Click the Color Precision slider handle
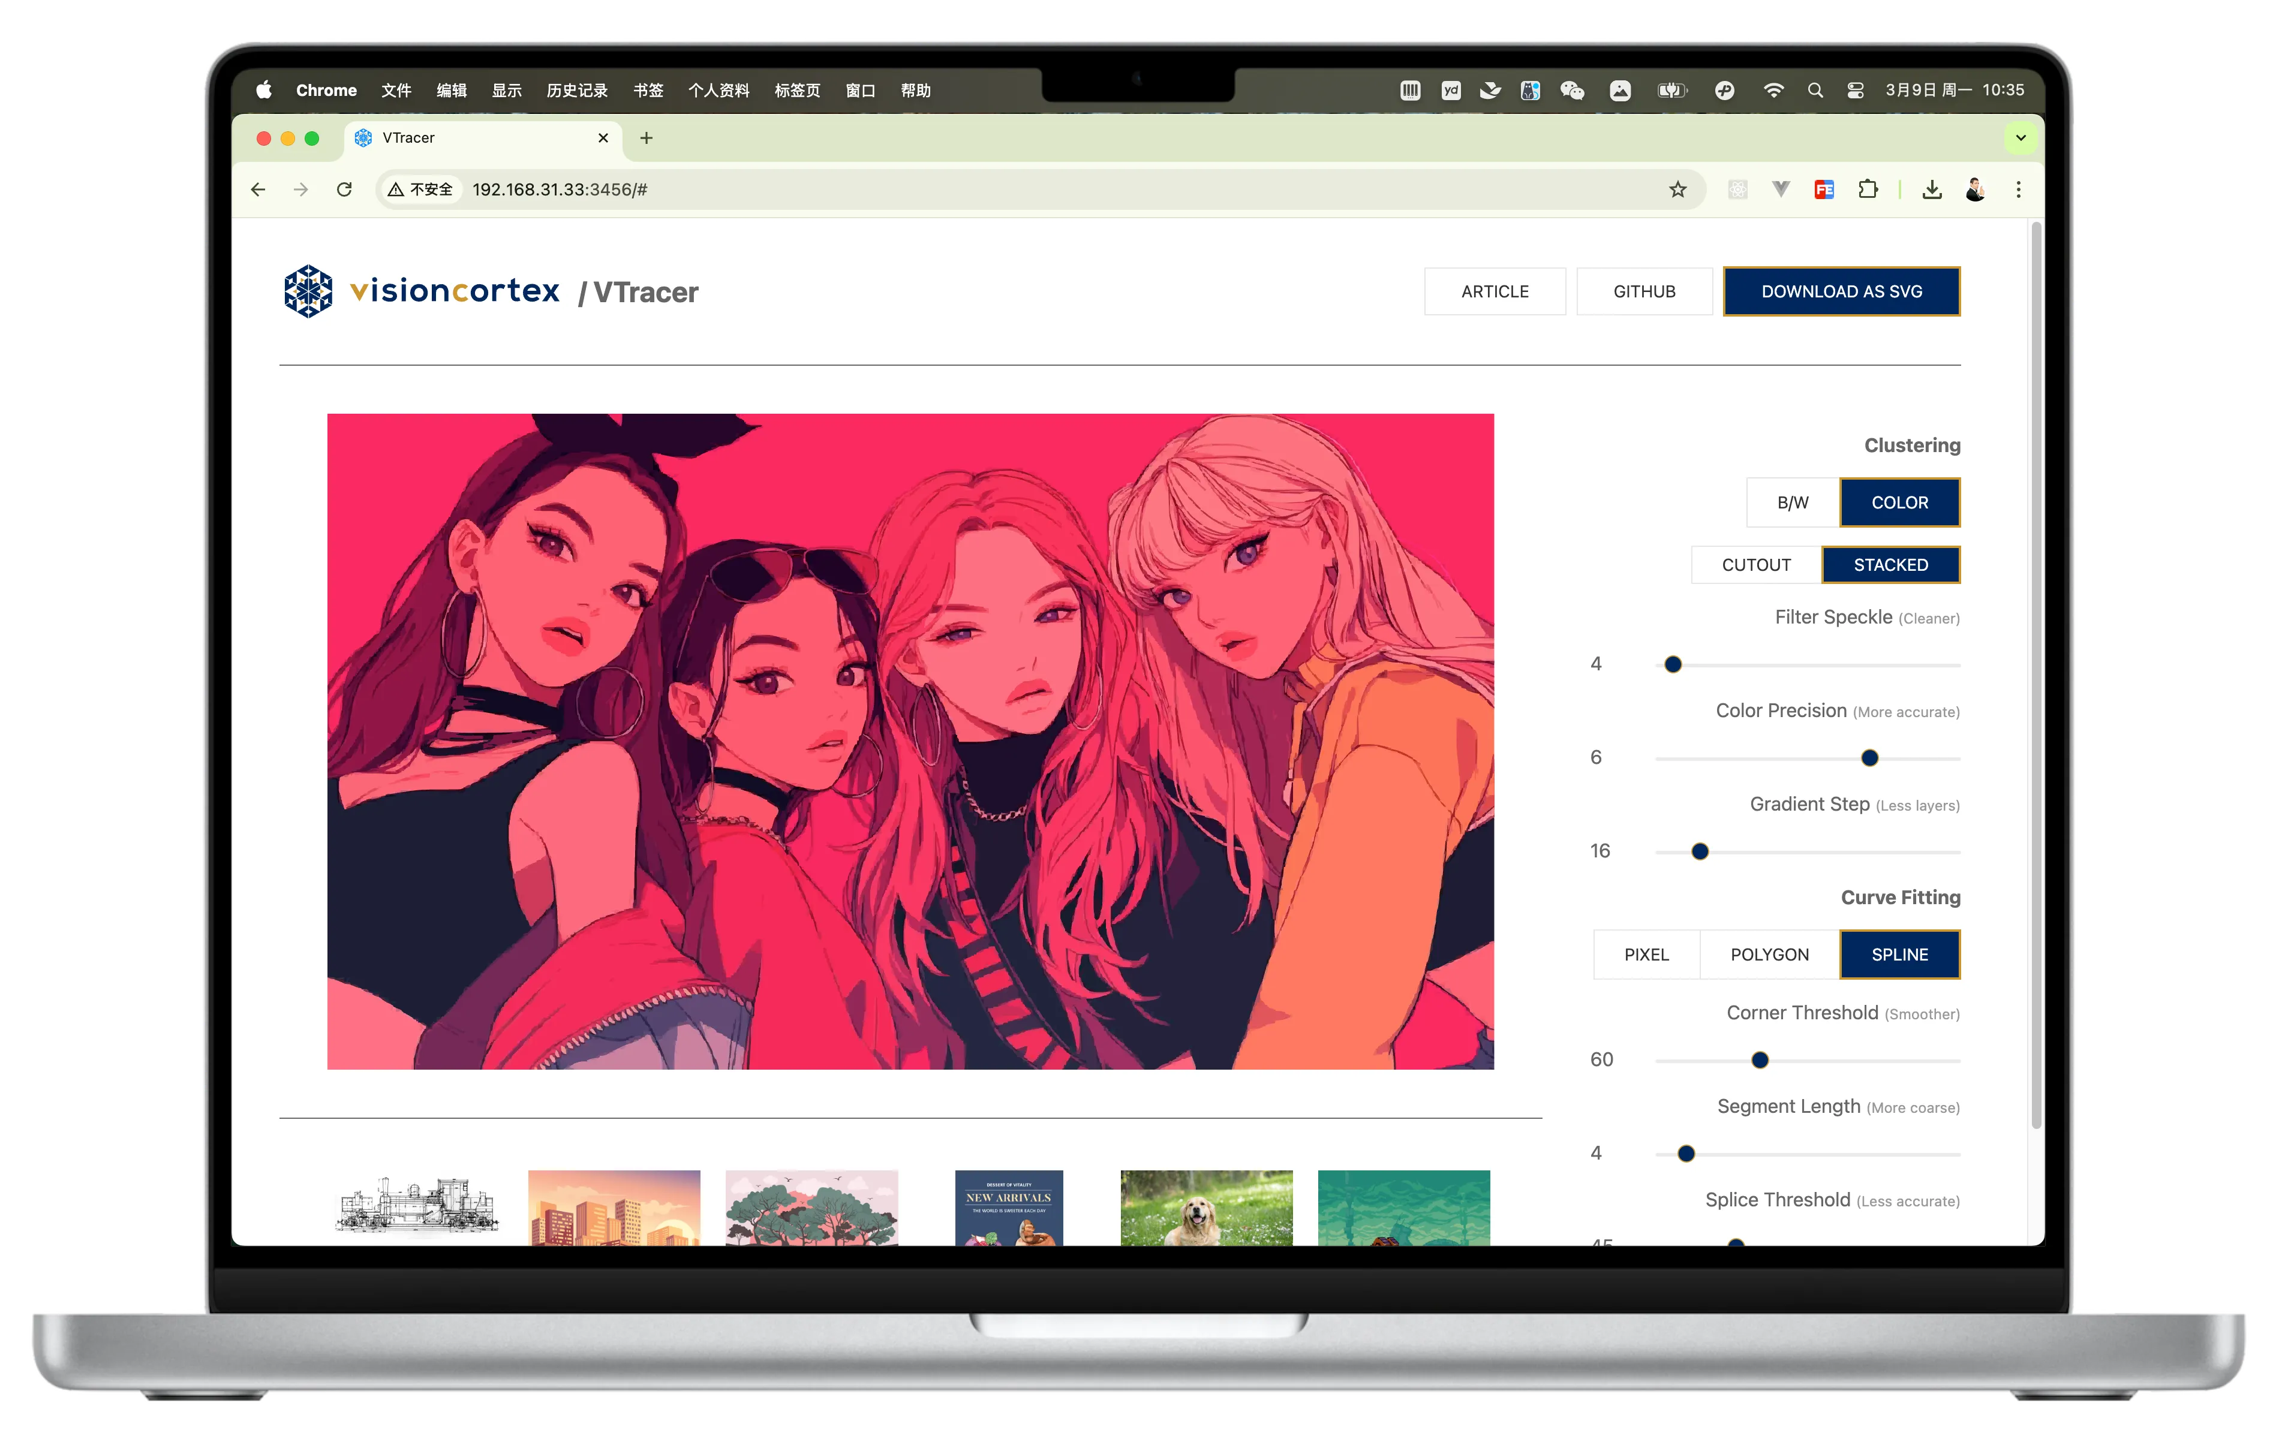 point(1870,758)
